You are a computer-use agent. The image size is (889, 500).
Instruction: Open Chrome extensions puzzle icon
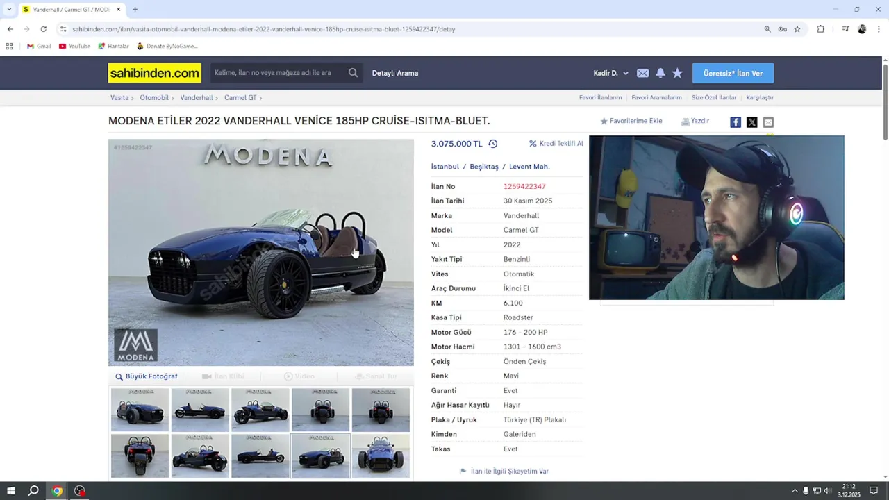click(821, 29)
